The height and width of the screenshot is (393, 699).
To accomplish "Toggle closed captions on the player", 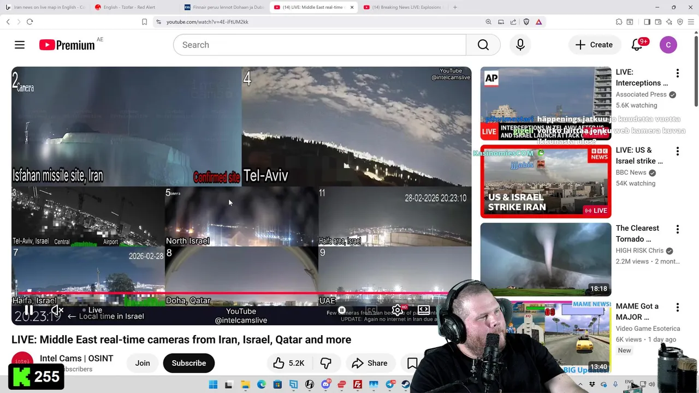I will click(371, 310).
